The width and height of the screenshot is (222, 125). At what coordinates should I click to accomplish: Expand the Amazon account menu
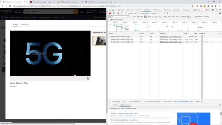click(x=91, y=11)
